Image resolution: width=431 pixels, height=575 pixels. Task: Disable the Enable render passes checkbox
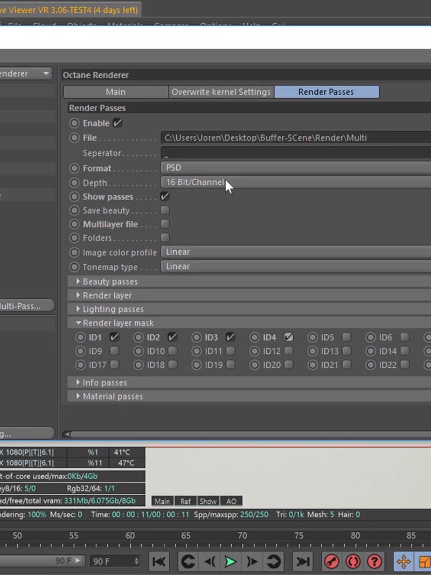(x=117, y=123)
